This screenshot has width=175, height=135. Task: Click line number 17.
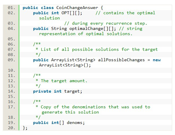(x=11, y=107)
